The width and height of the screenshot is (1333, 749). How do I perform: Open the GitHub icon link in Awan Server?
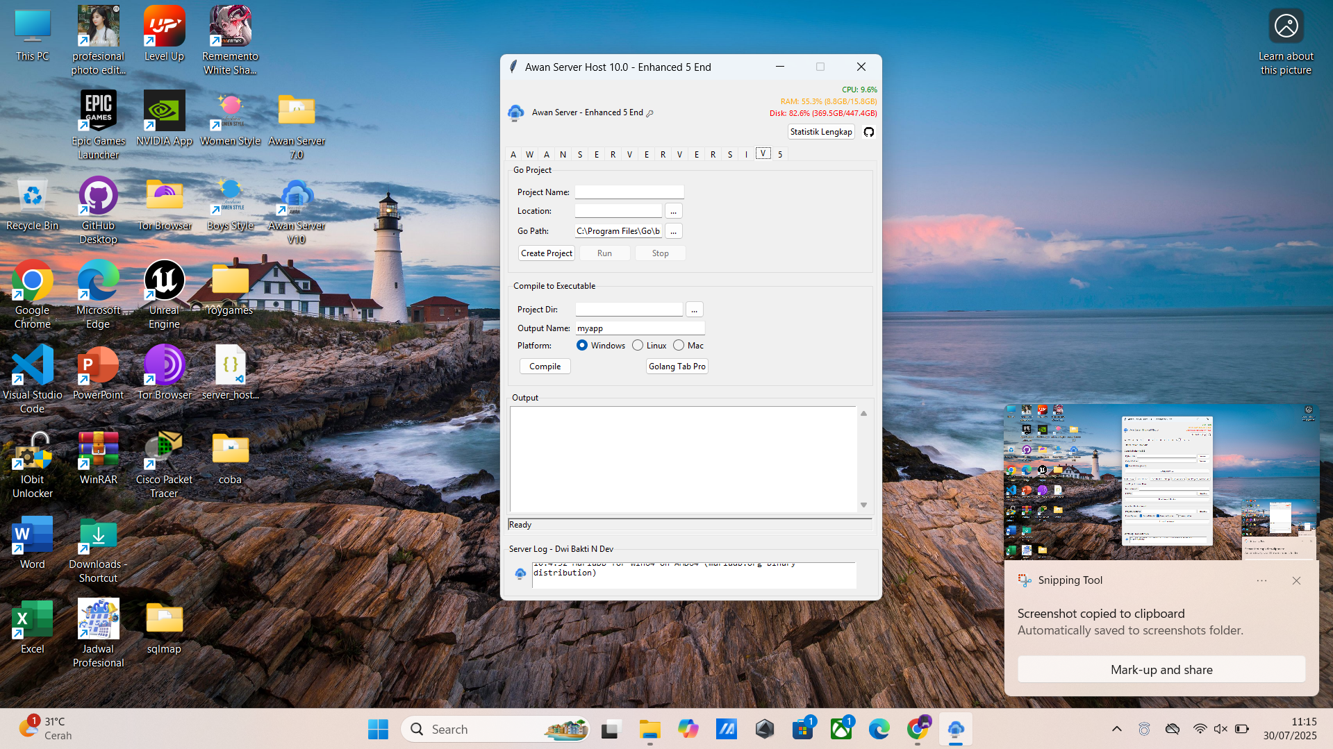[x=868, y=132]
